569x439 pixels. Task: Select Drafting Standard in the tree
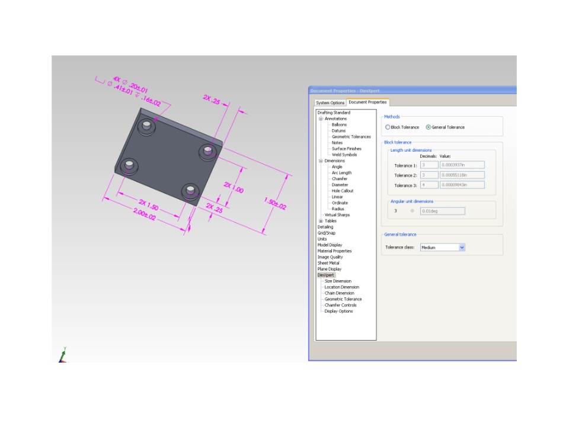334,113
